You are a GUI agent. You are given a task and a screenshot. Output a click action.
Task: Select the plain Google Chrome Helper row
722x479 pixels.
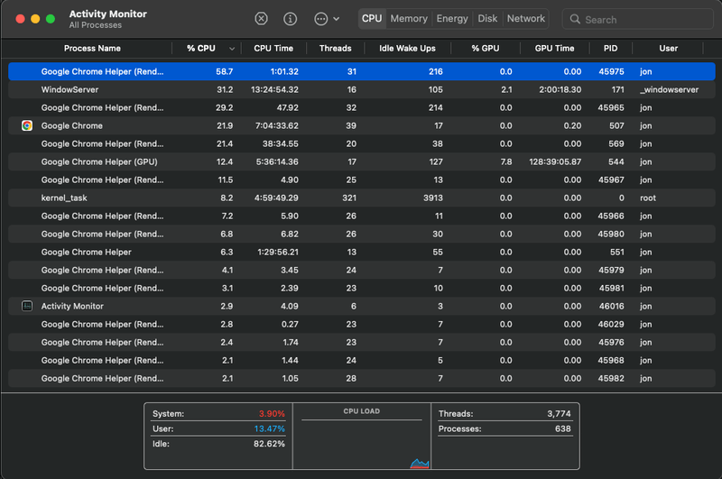[362, 253]
